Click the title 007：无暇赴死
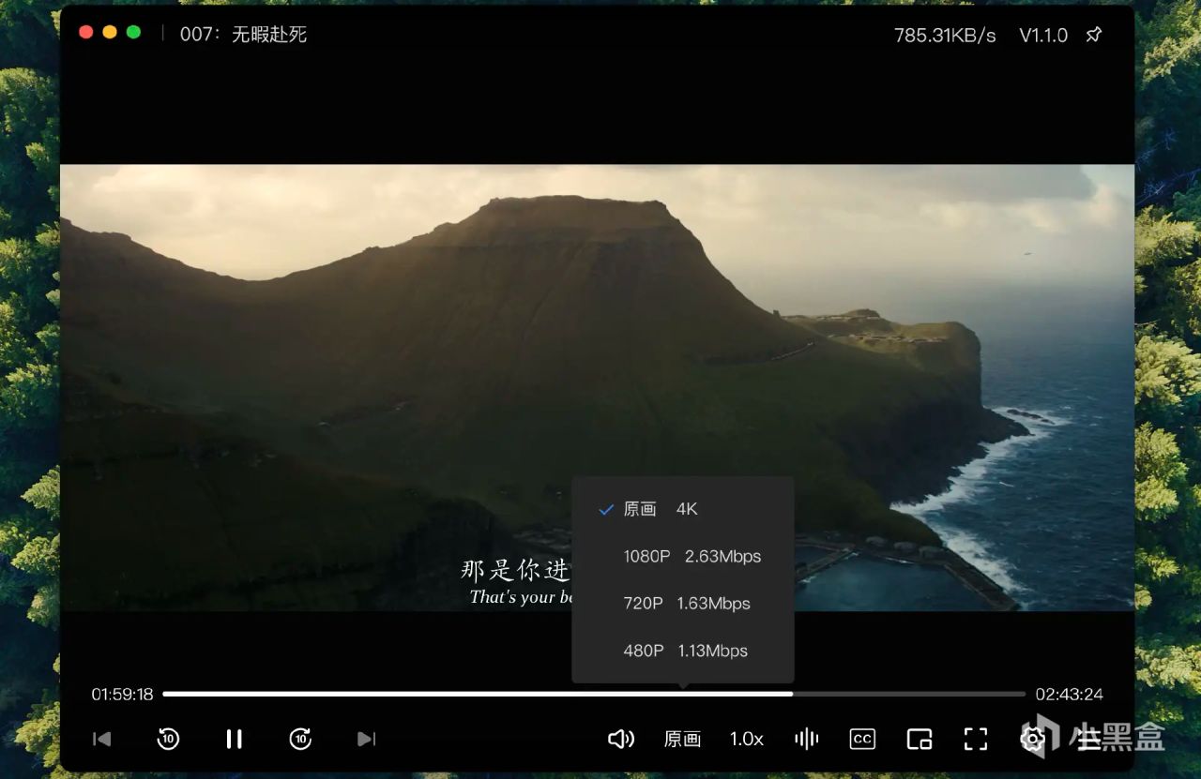 point(243,35)
